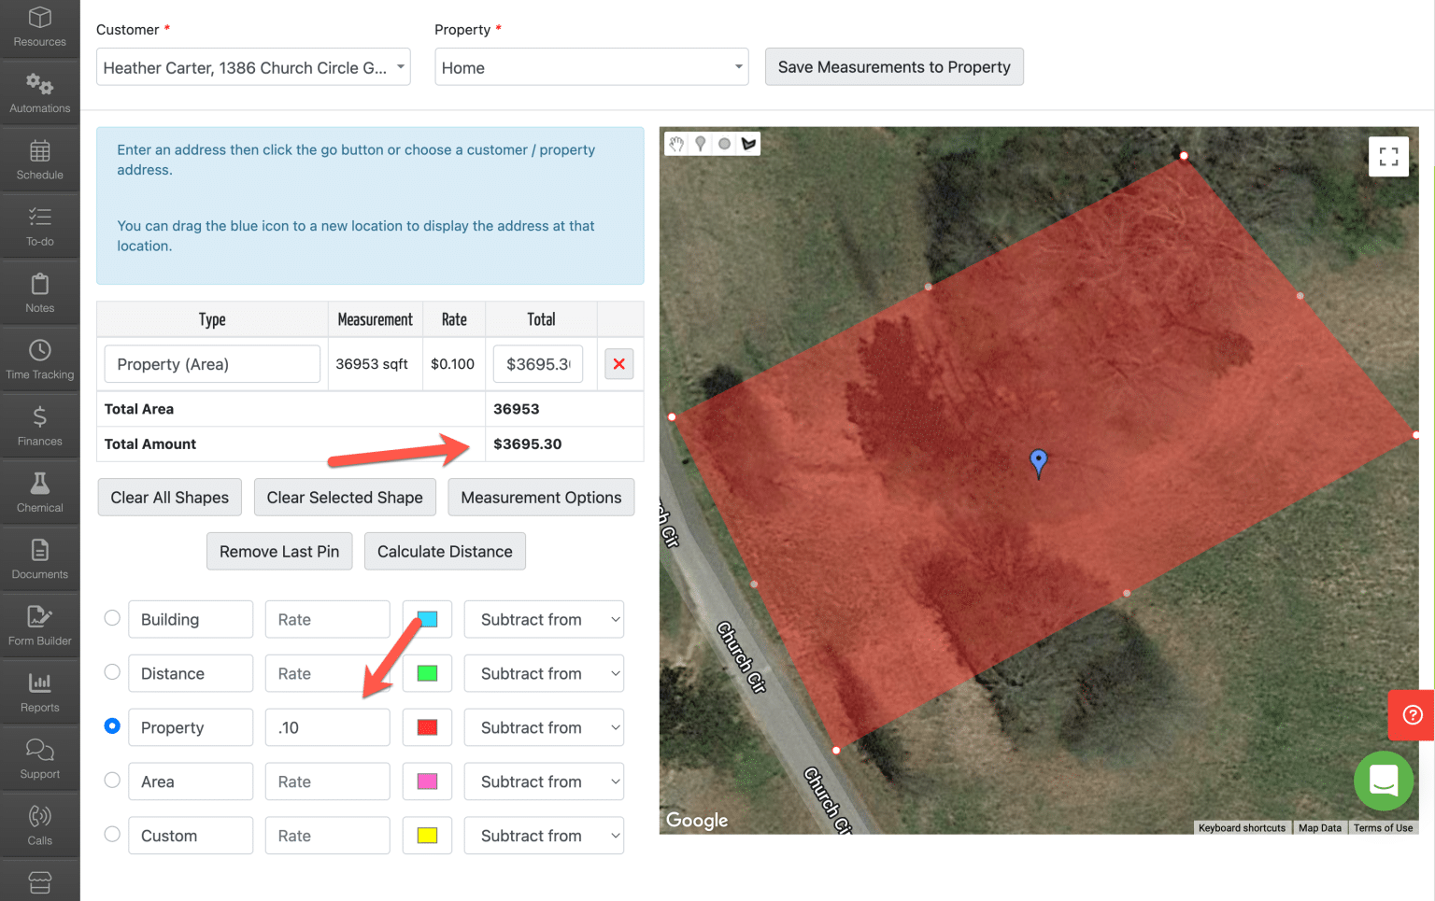Viewport: 1435px width, 901px height.
Task: Open the Property dropdown showing Home
Action: (590, 66)
